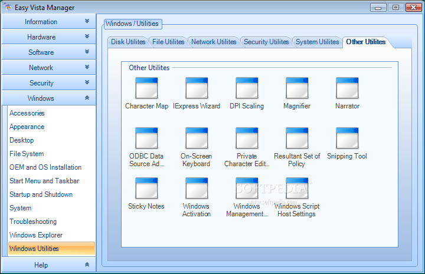Maximize the Easy Vista Manager window

pos(395,8)
